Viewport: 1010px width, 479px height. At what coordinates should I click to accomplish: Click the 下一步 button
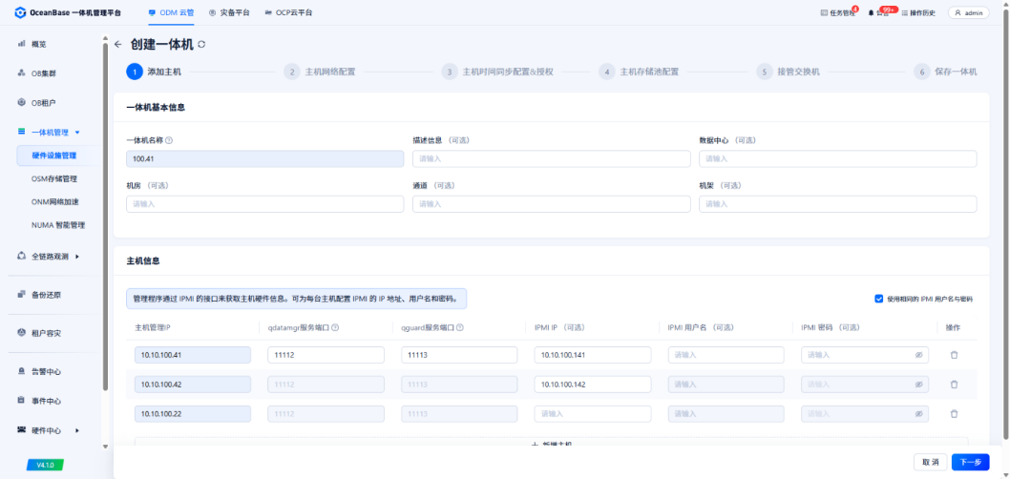pyautogui.click(x=971, y=462)
